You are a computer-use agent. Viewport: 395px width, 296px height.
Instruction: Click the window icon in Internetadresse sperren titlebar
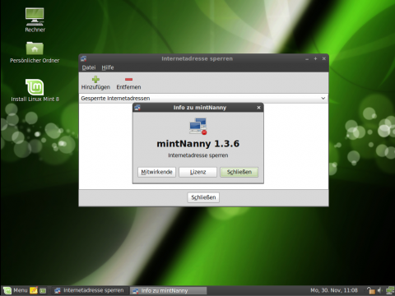(x=84, y=58)
